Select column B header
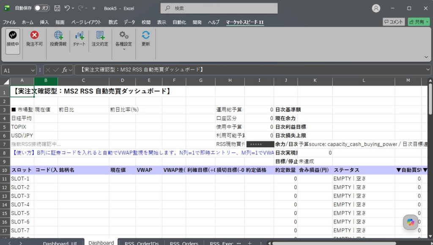This screenshot has width=433, height=245. click(x=46, y=80)
